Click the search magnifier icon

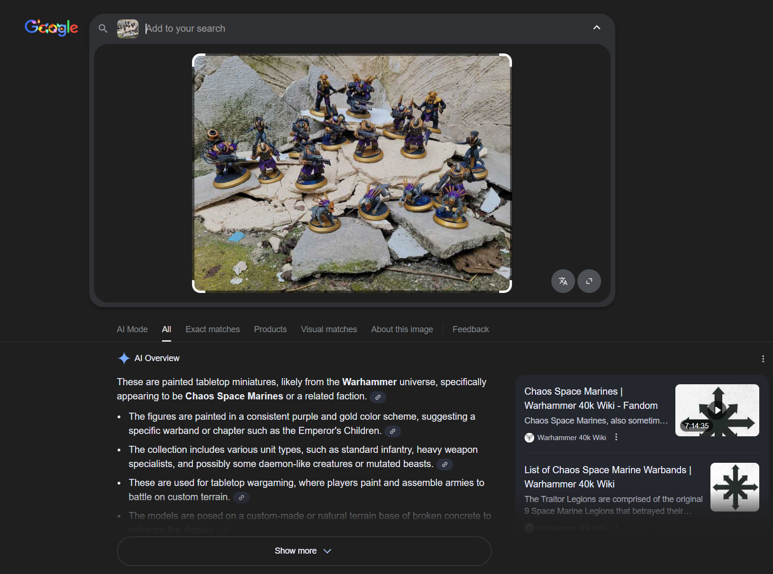103,28
